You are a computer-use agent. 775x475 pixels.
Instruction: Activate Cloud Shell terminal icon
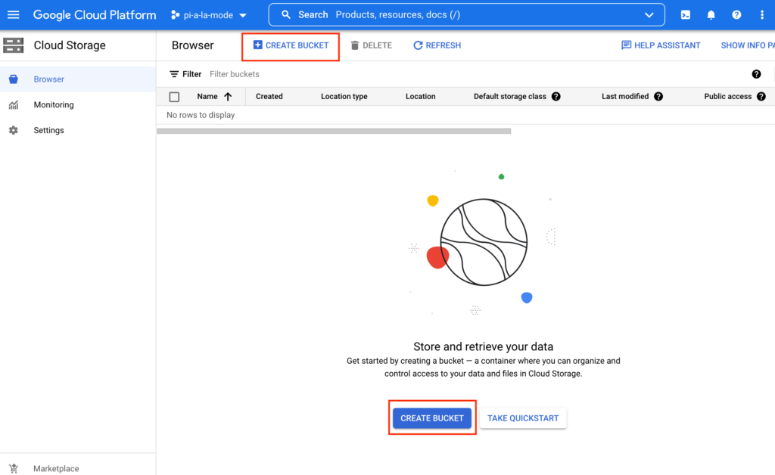tap(686, 15)
